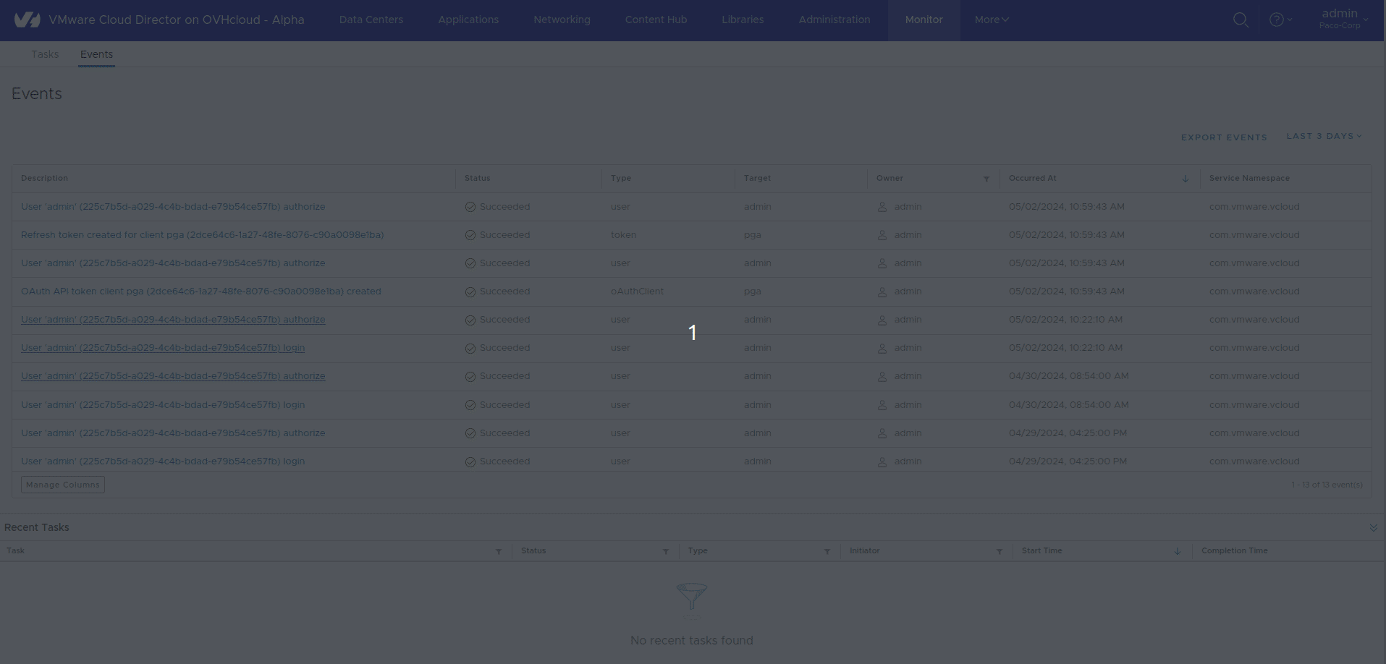Open the global search icon
The width and height of the screenshot is (1386, 664).
(x=1241, y=20)
